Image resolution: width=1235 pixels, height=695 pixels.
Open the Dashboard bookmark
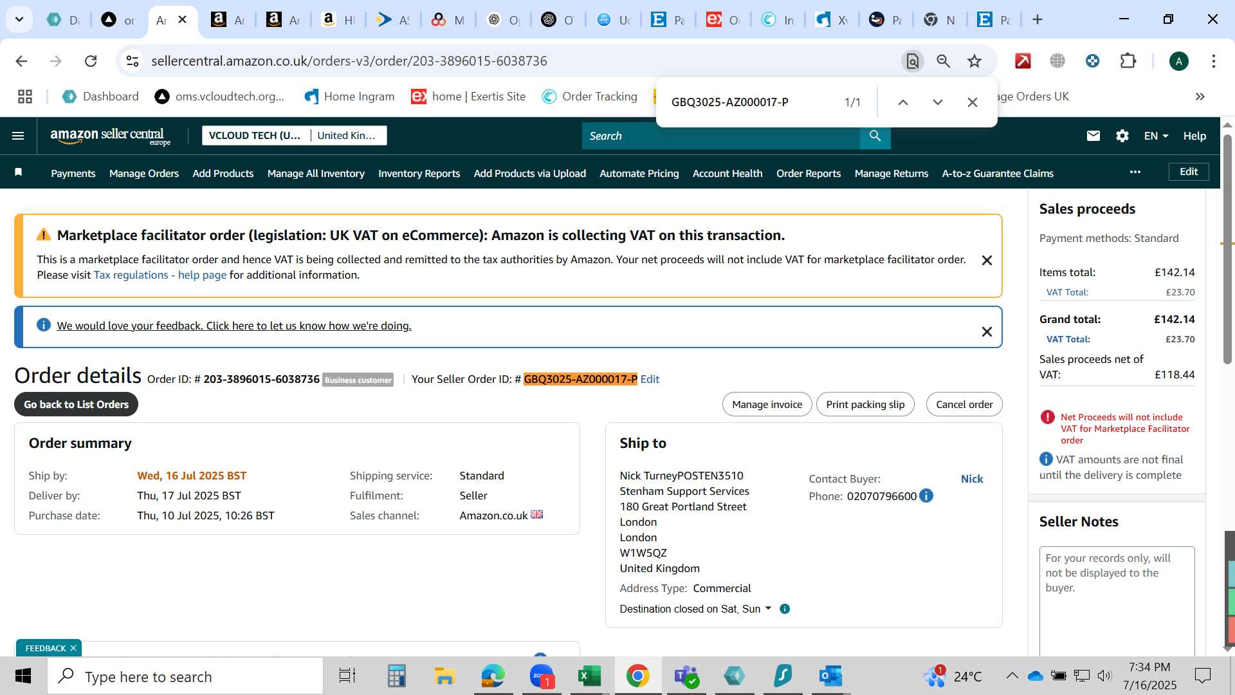click(x=101, y=97)
